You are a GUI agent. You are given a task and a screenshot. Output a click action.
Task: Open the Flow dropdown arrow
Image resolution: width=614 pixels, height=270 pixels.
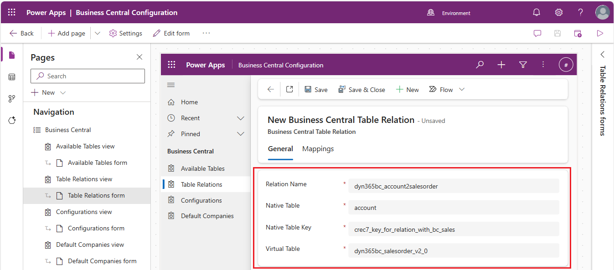point(462,89)
